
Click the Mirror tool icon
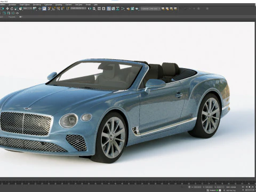(90, 9)
